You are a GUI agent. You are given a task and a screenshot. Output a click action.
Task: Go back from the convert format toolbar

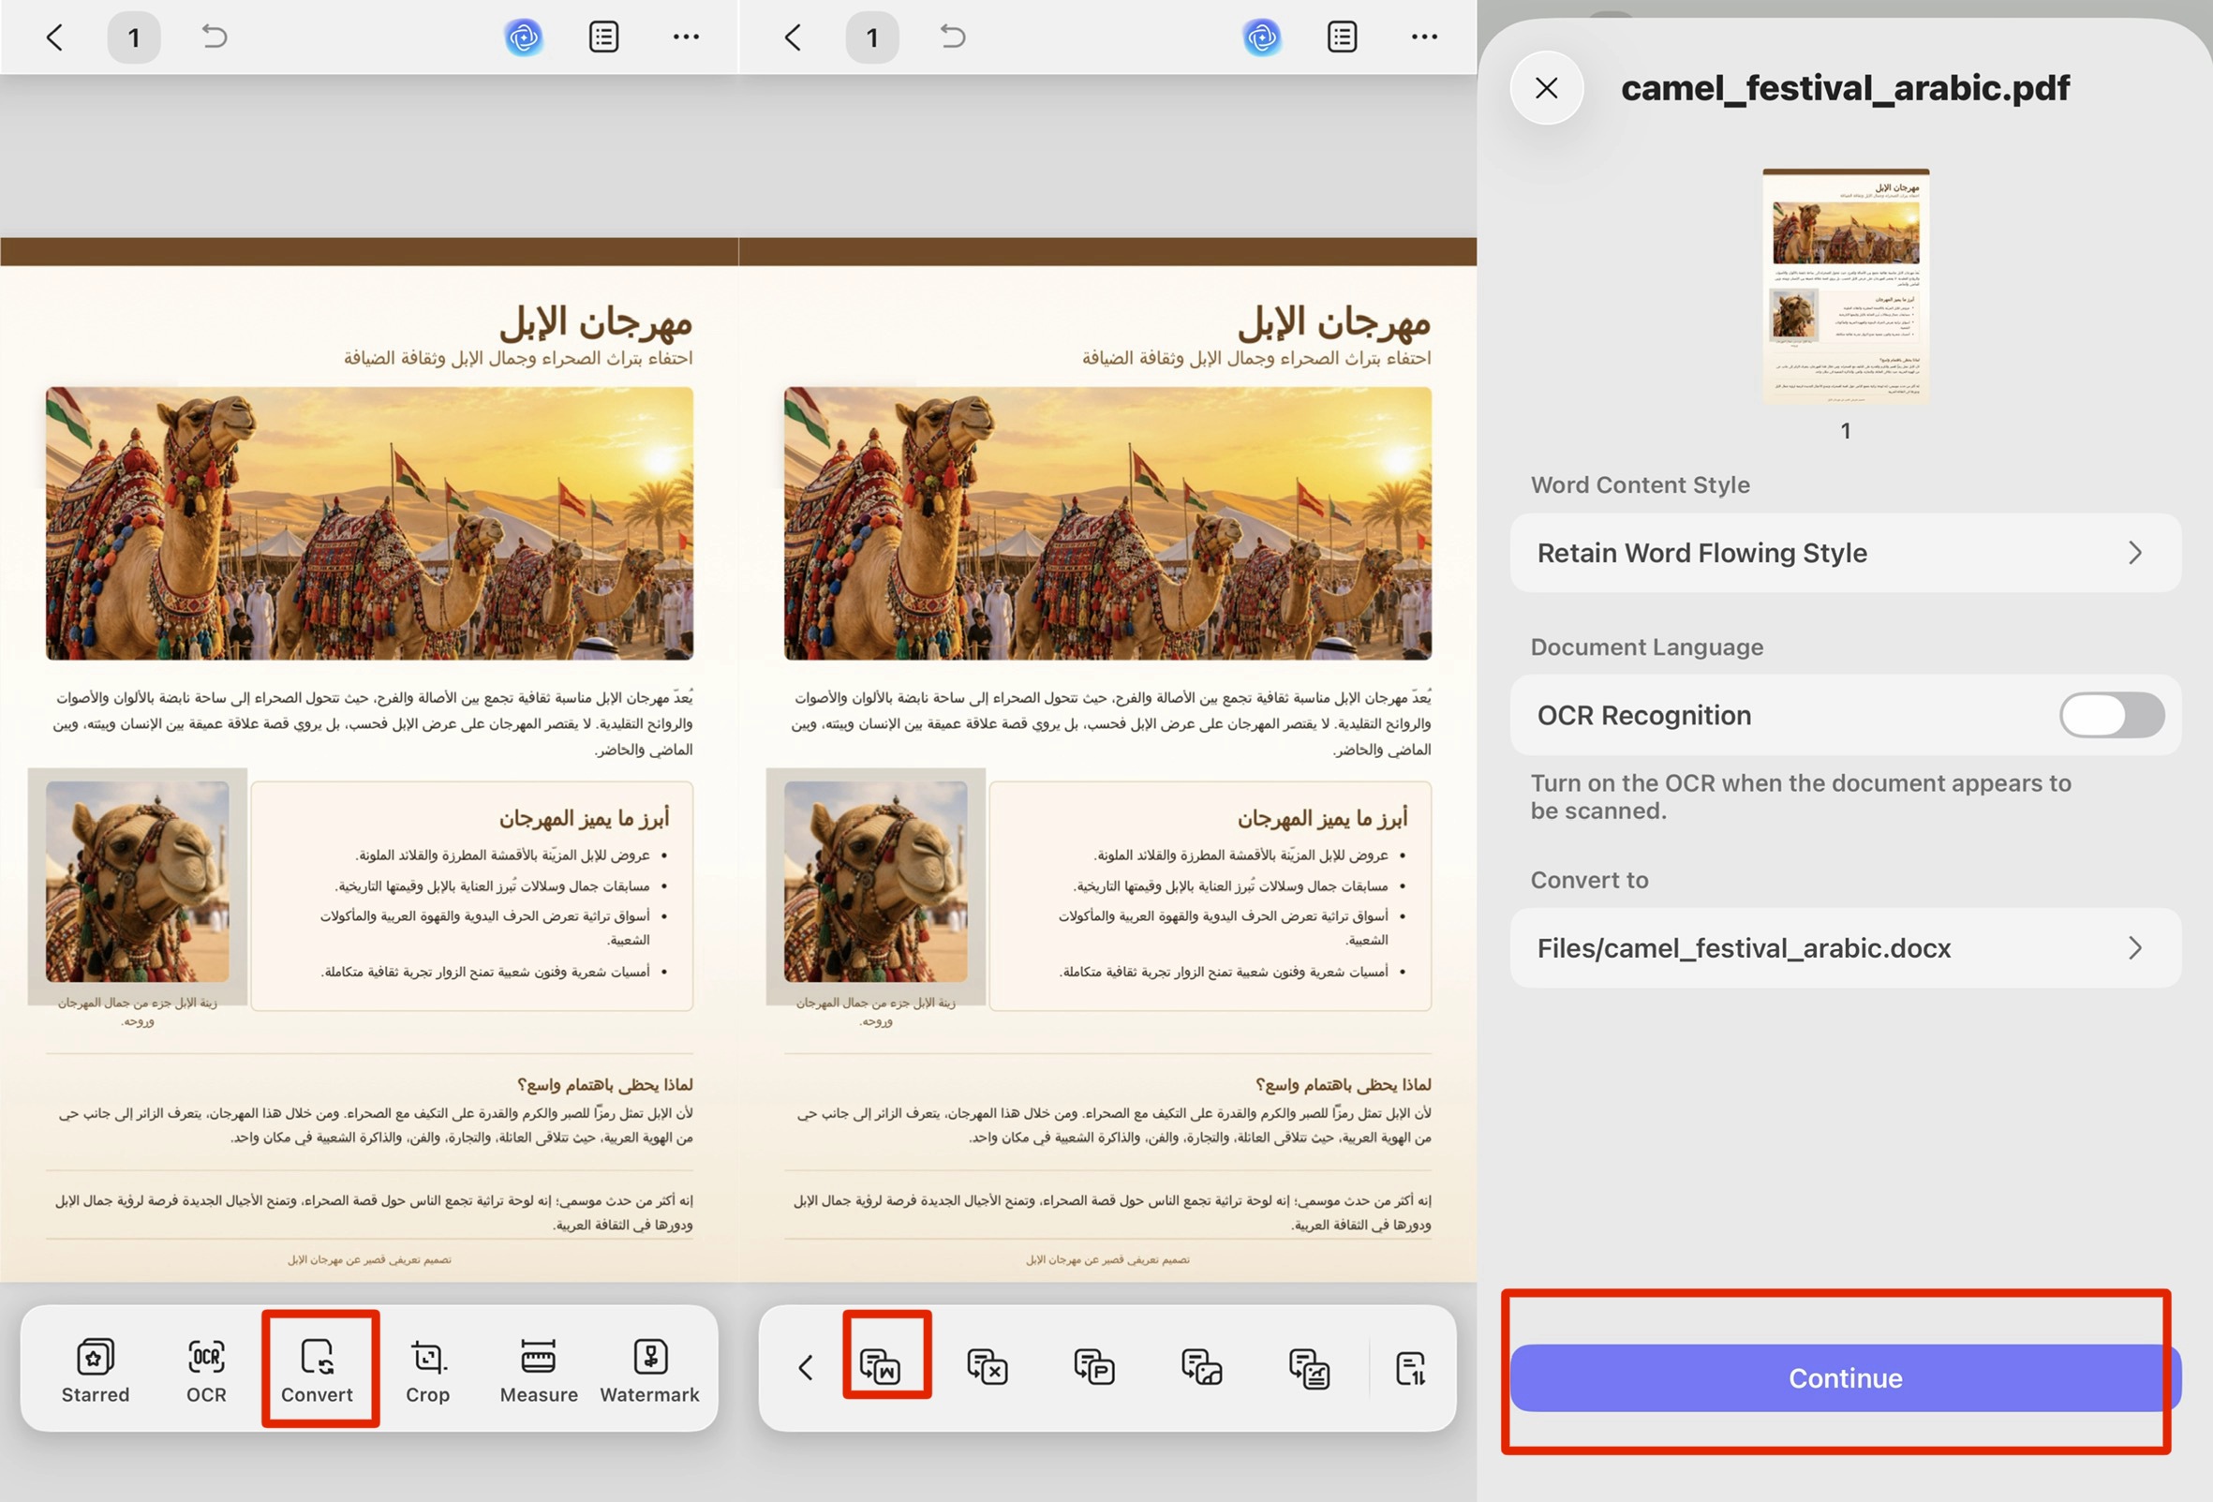click(x=806, y=1368)
